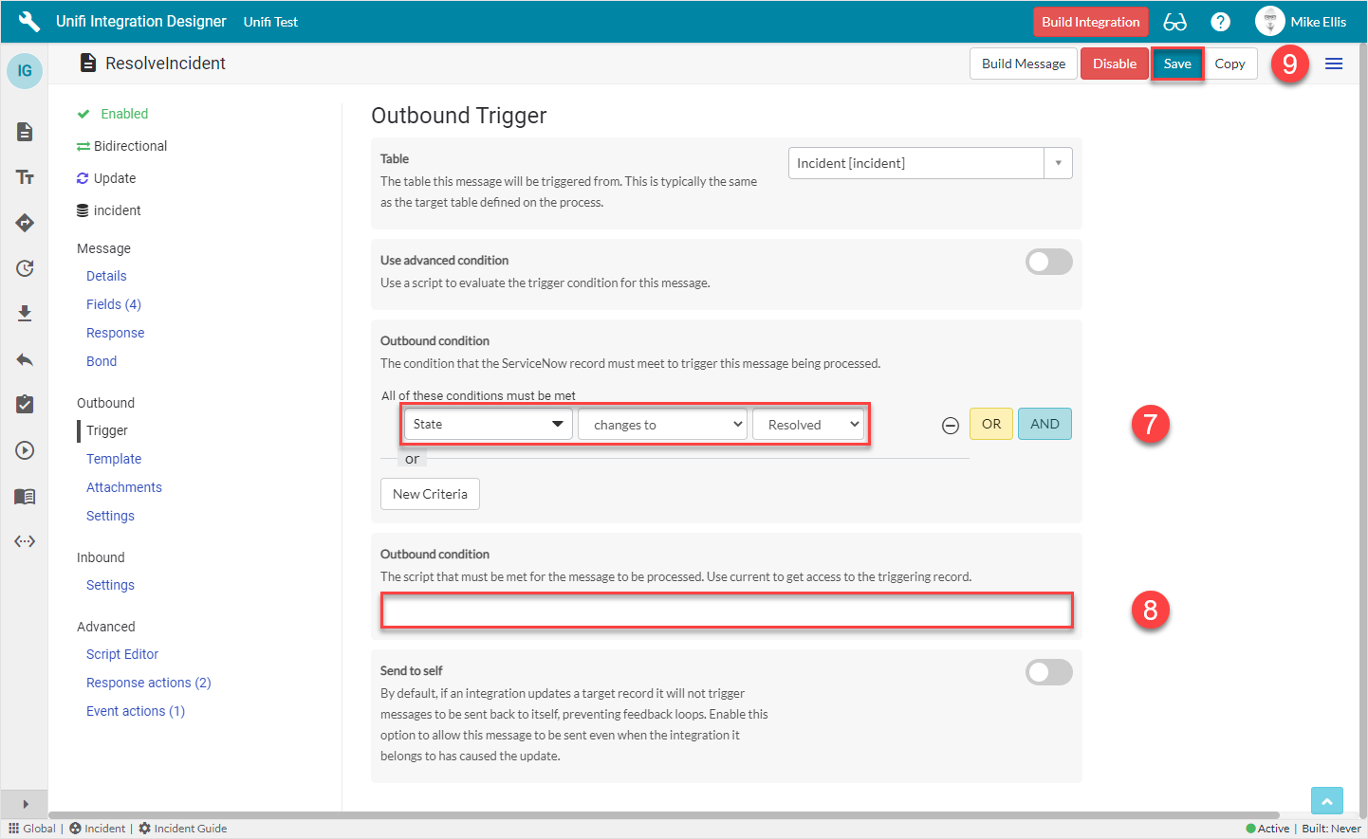This screenshot has height=839, width=1368.
Task: Click inside the outbound condition script field
Action: click(727, 611)
